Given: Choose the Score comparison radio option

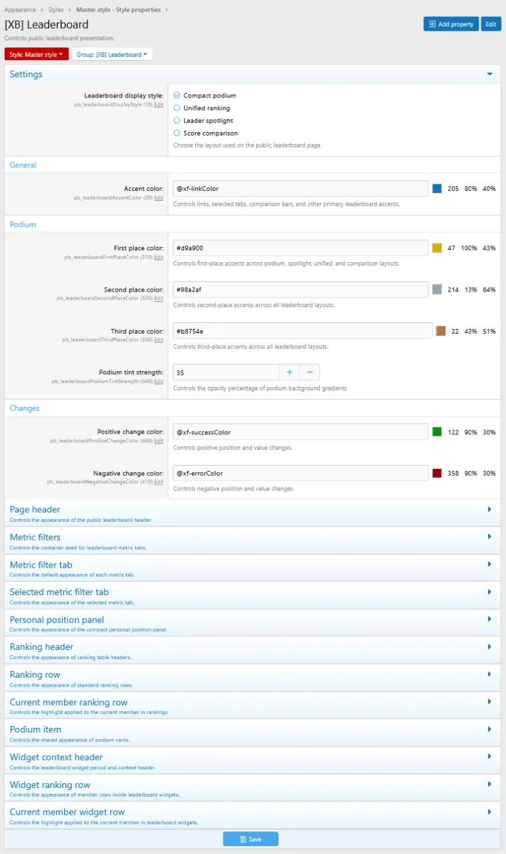Looking at the screenshot, I should (x=177, y=133).
